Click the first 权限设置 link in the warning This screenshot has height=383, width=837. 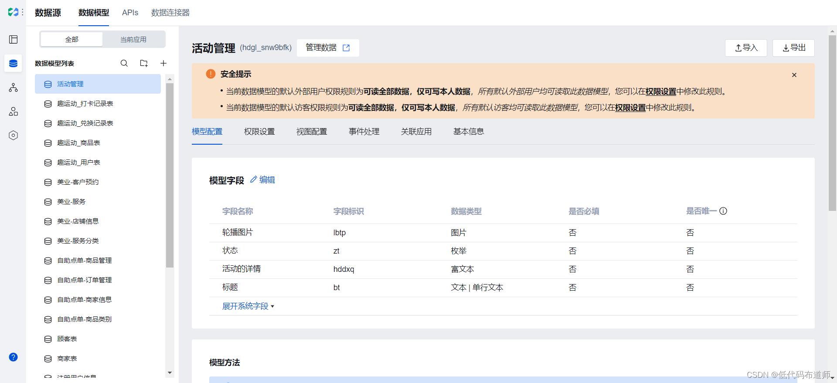[x=661, y=92]
